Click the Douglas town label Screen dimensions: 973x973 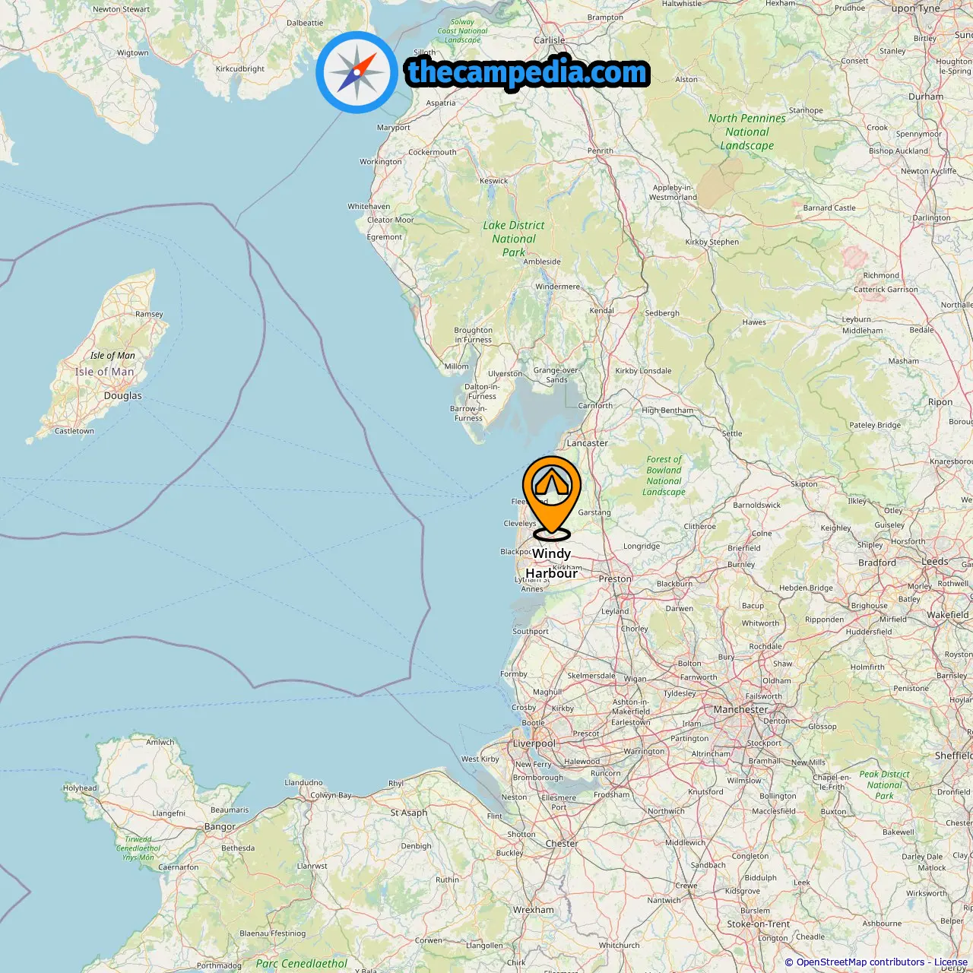123,395
